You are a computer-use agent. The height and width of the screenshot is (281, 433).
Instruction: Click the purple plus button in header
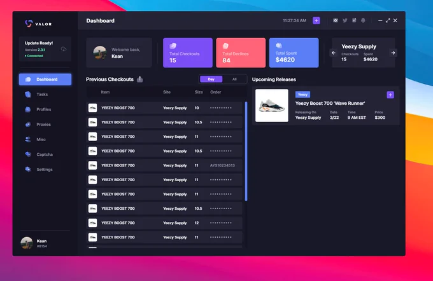pyautogui.click(x=316, y=21)
